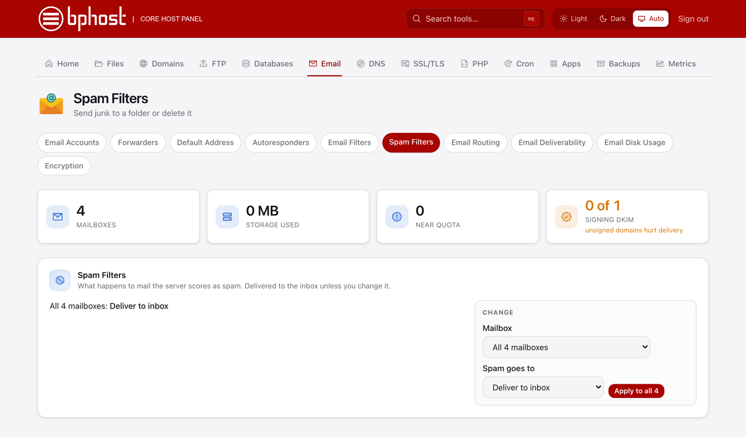This screenshot has width=746, height=437.
Task: Click the Sign out link
Action: pyautogui.click(x=693, y=19)
